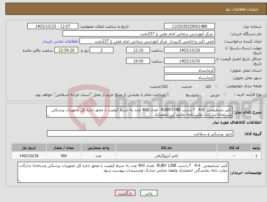Click the چاپ print button

(x=149, y=193)
